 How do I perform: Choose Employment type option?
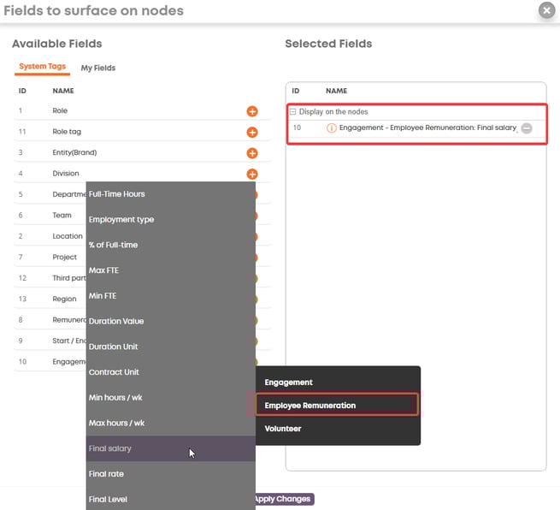click(x=121, y=220)
